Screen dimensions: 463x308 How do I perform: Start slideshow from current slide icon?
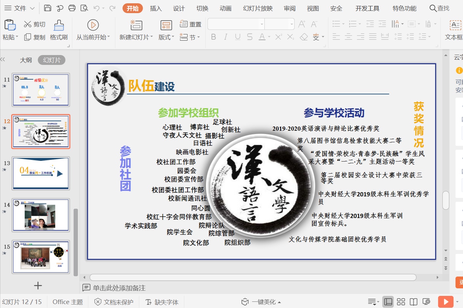pyautogui.click(x=93, y=25)
